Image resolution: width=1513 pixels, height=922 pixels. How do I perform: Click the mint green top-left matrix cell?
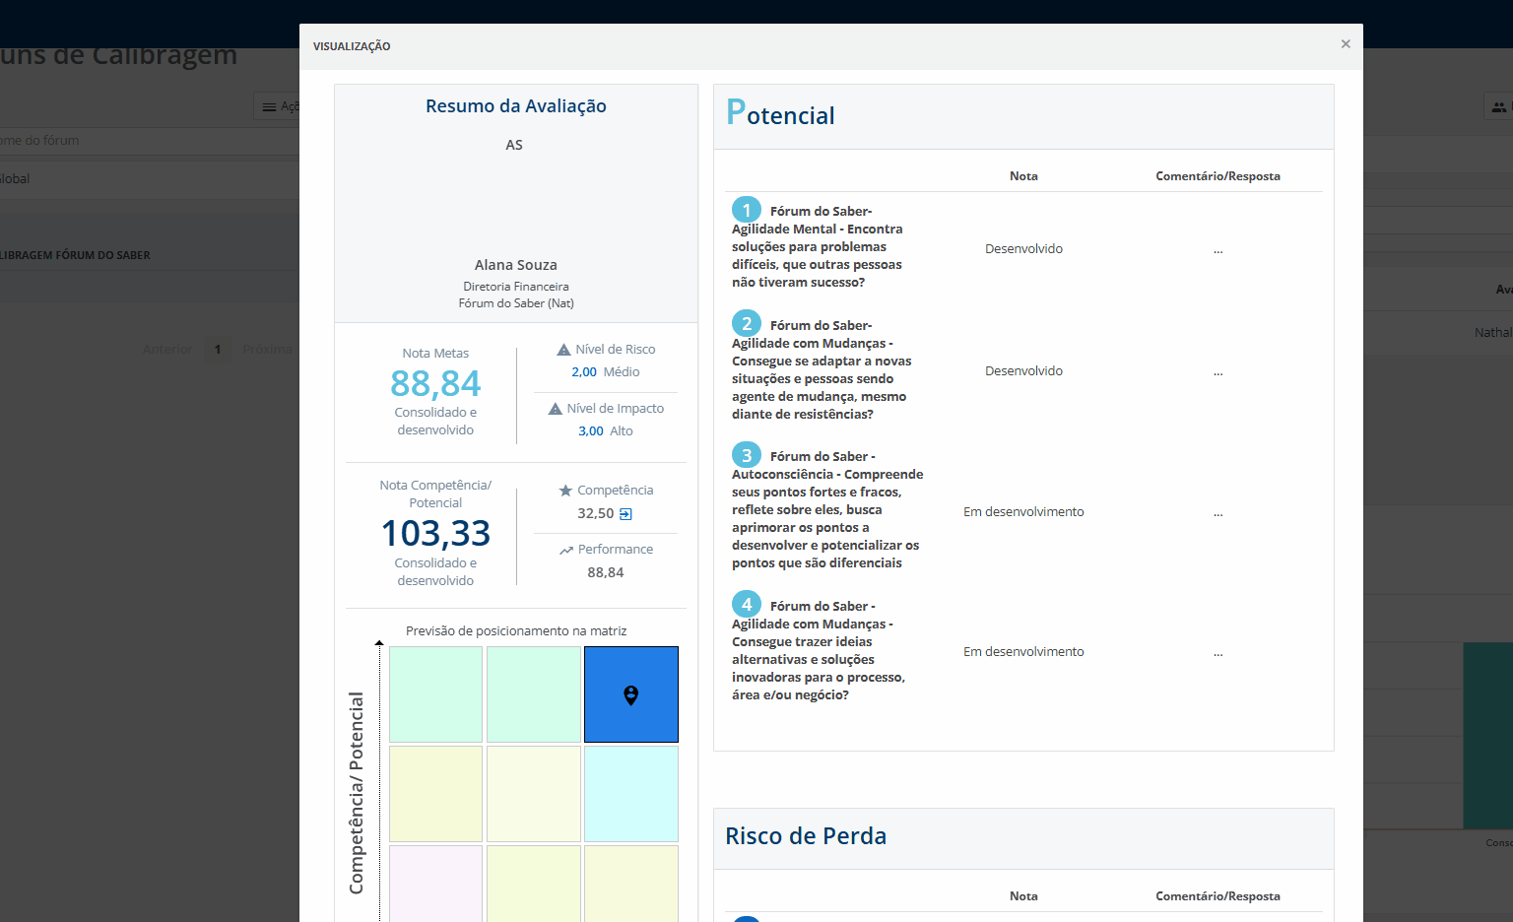(435, 693)
